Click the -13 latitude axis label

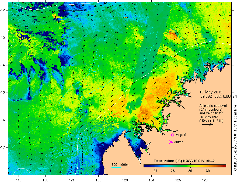3,38
